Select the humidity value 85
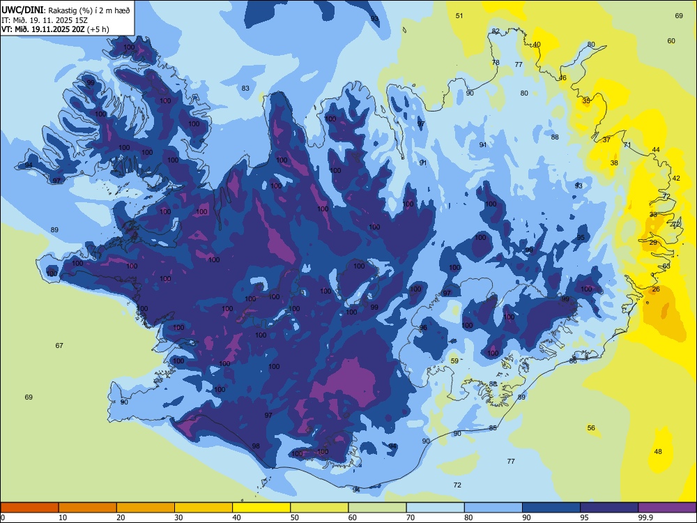 (493, 428)
